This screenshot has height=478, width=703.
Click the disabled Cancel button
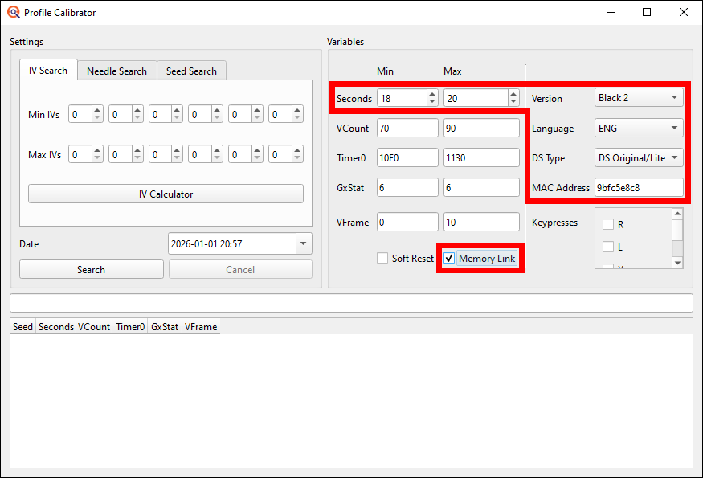240,268
